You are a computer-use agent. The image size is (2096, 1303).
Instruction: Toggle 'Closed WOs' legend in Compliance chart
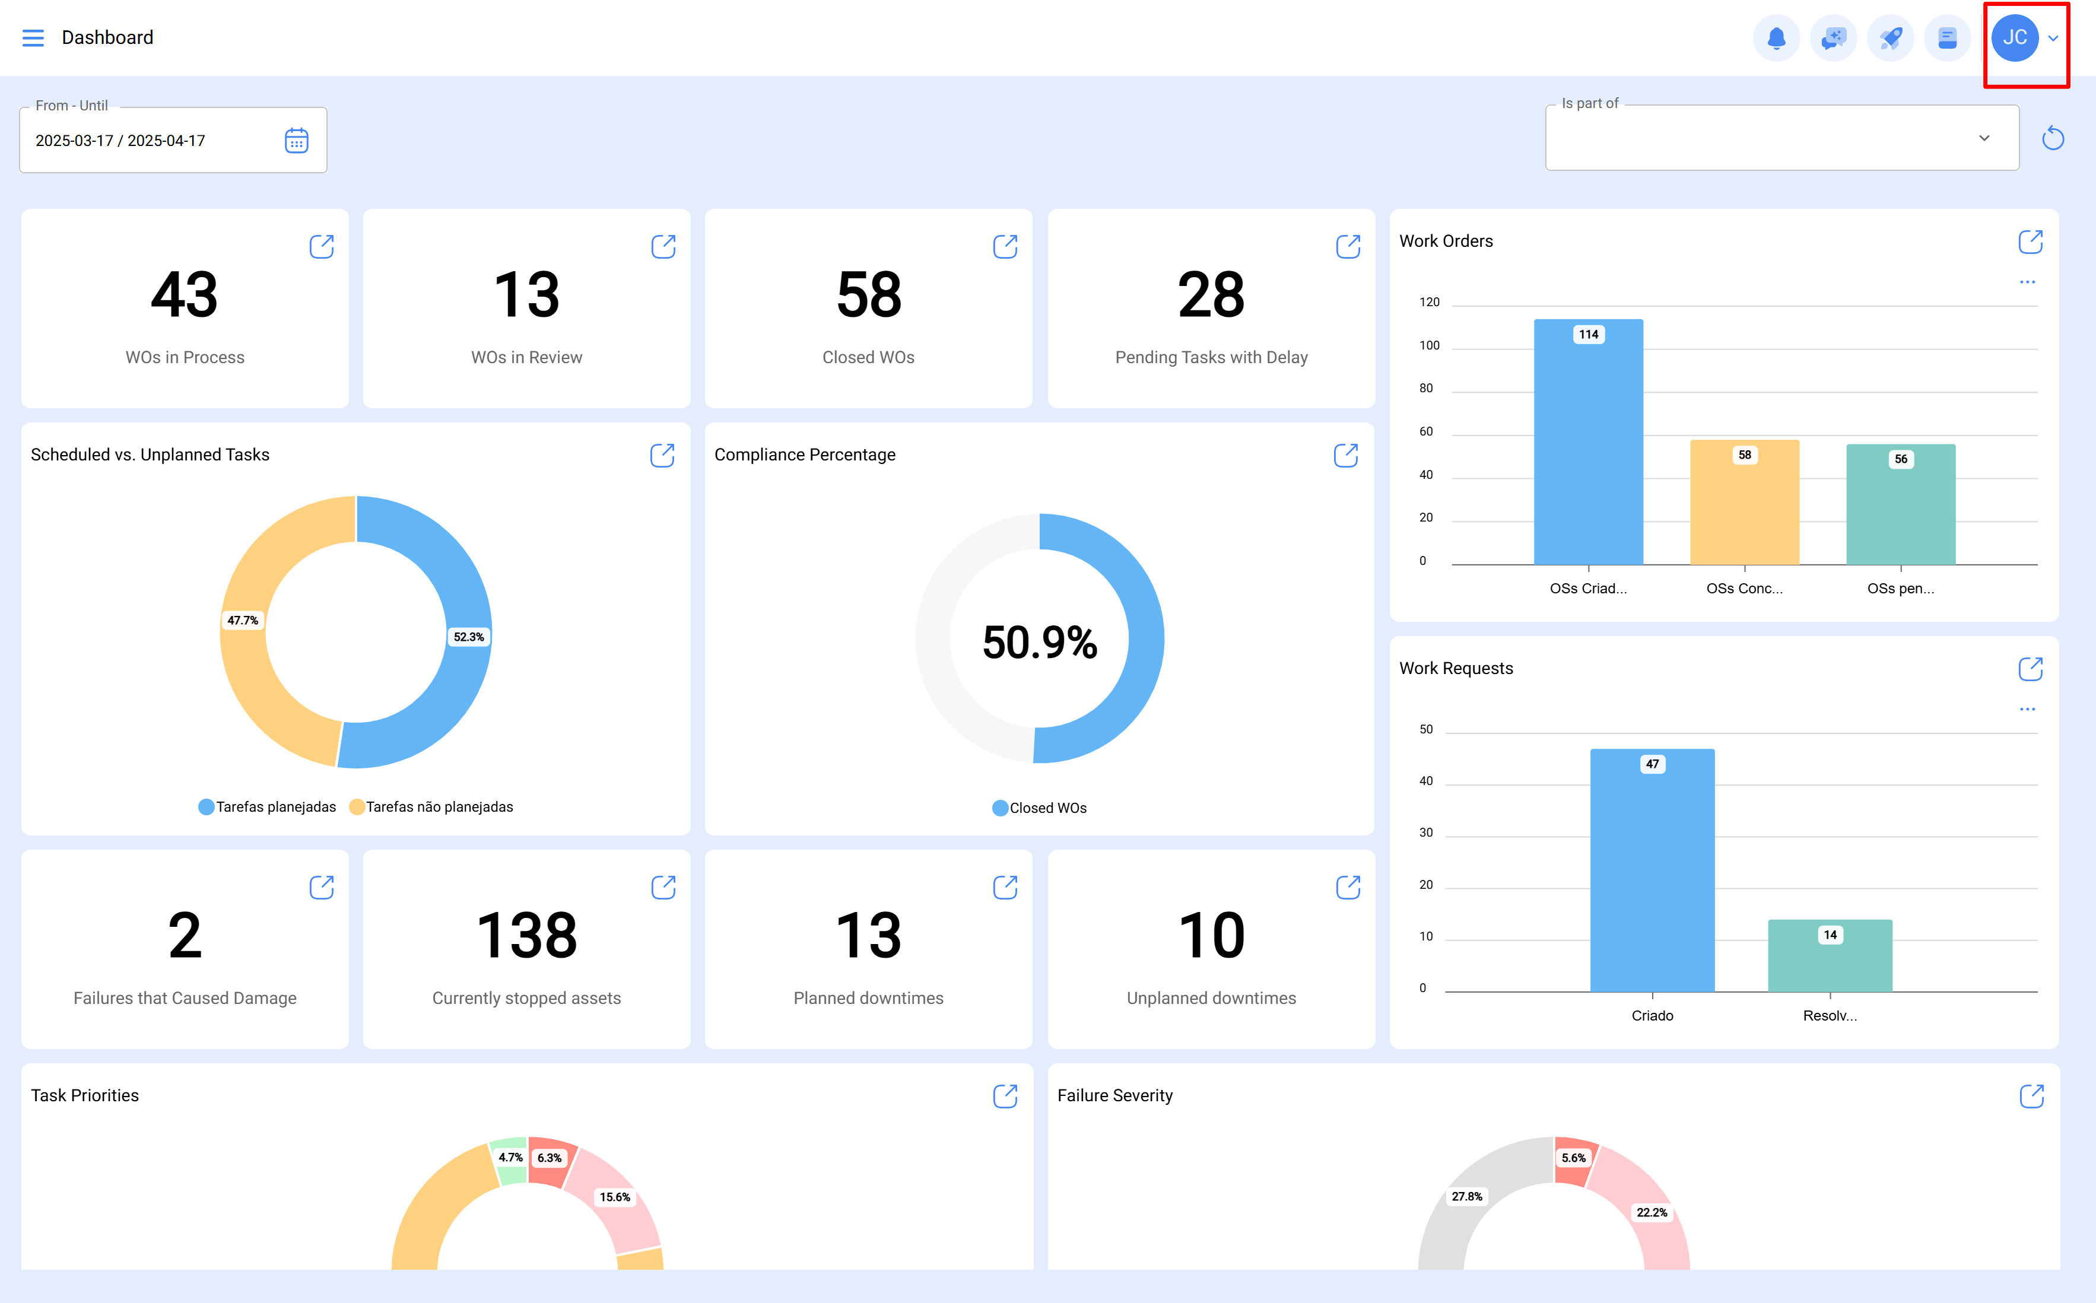pos(1039,808)
